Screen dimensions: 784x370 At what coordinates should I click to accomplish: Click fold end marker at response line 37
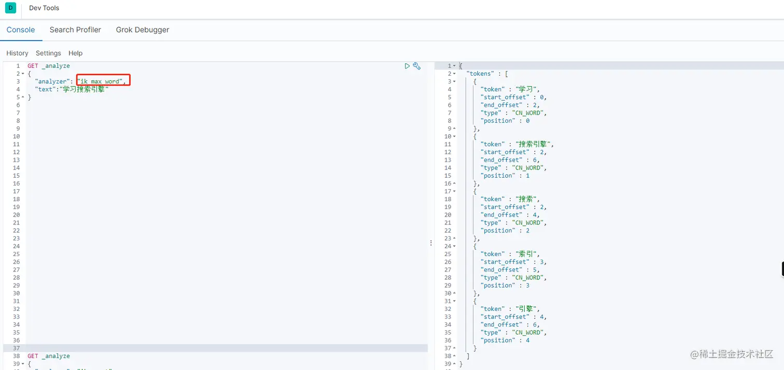(454, 348)
